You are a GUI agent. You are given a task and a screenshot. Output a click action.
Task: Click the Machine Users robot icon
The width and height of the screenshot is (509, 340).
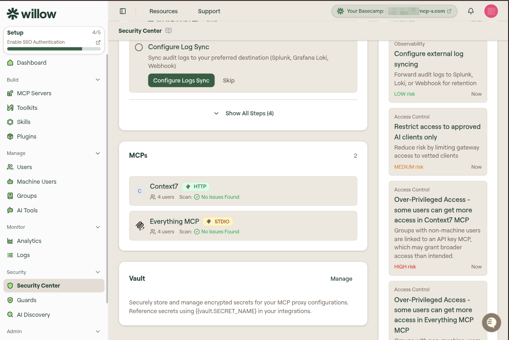pyautogui.click(x=10, y=182)
